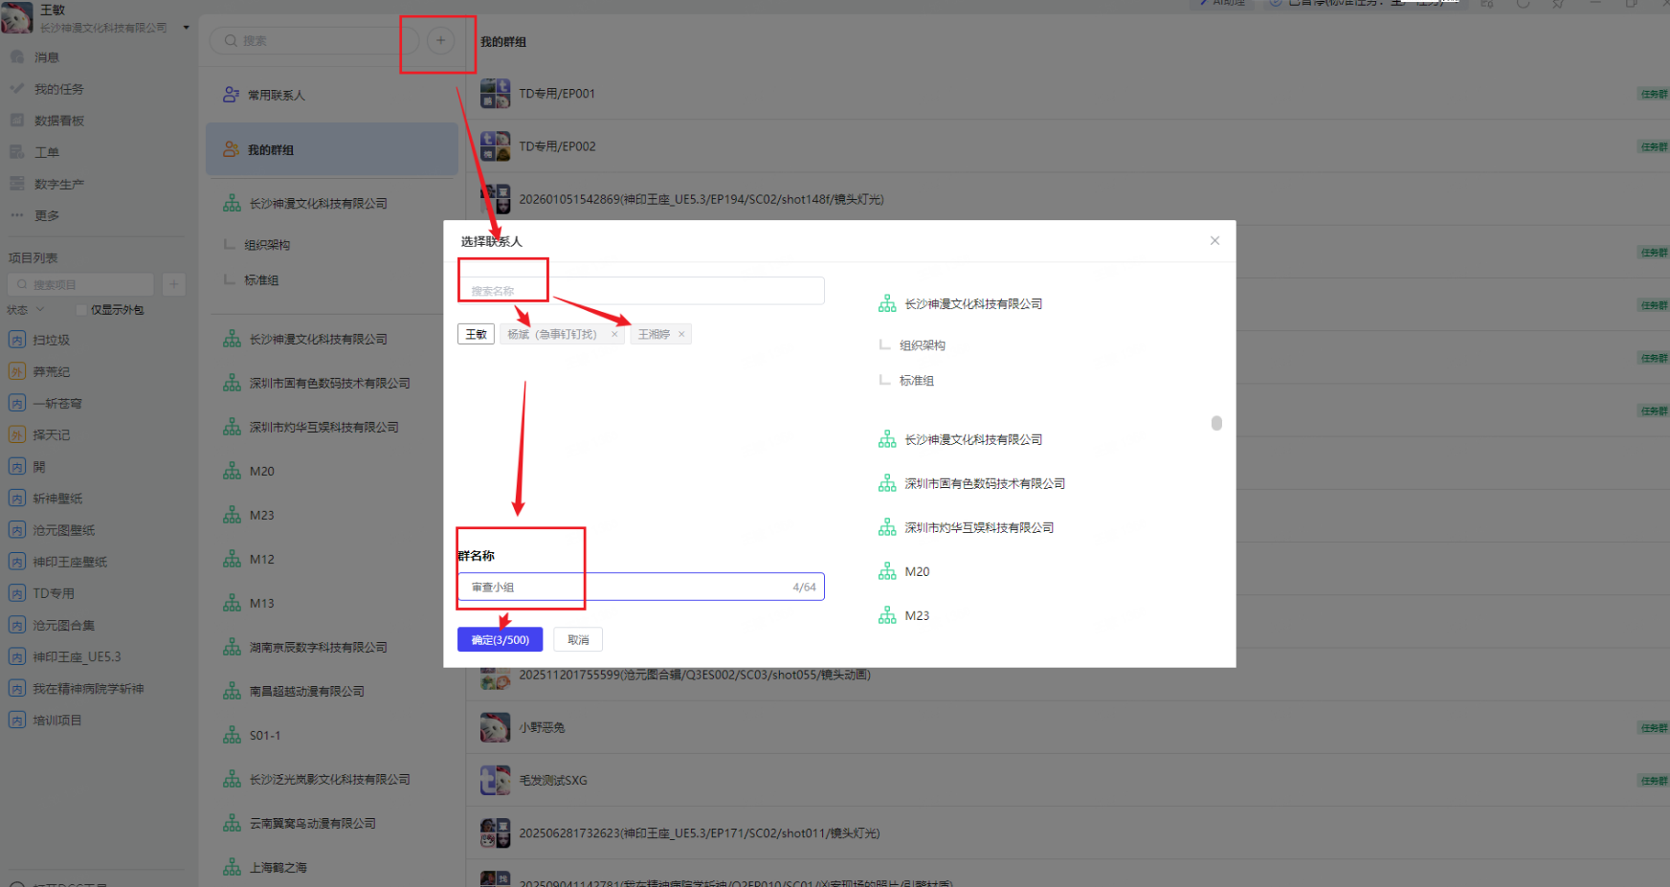Focus the 搜索名称 field in the dialog
The width and height of the screenshot is (1670, 887).
(640, 291)
